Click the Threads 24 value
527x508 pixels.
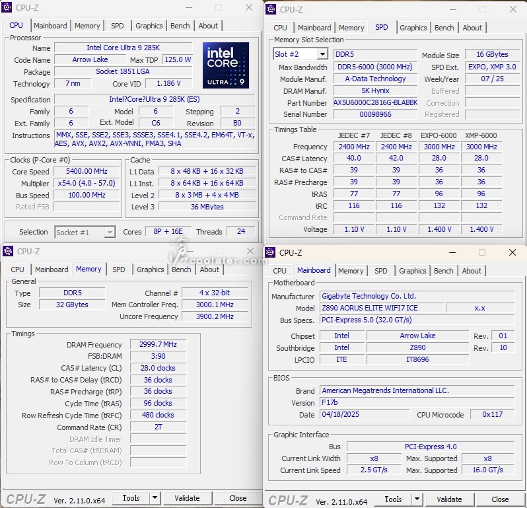pos(241,231)
